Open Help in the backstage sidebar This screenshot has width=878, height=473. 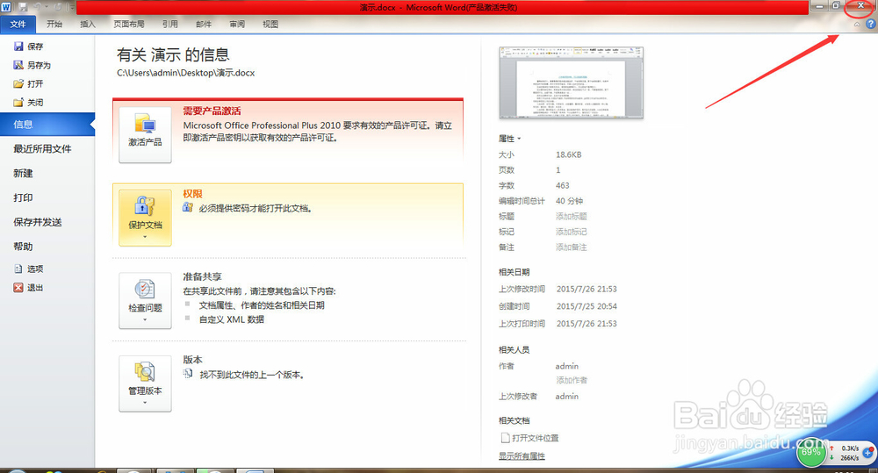[23, 247]
